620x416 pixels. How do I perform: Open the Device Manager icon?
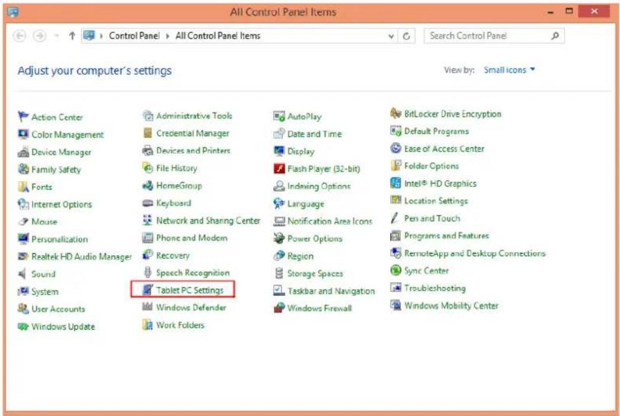23,152
